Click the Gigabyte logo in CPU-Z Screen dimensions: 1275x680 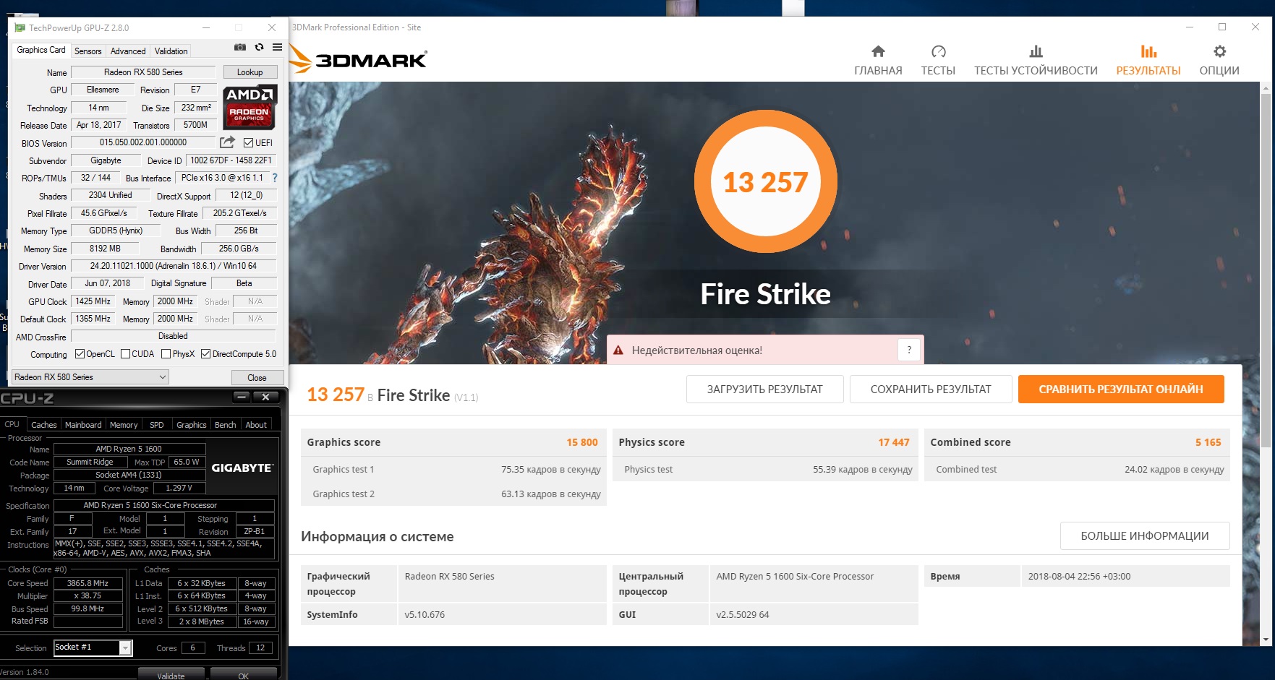click(242, 468)
